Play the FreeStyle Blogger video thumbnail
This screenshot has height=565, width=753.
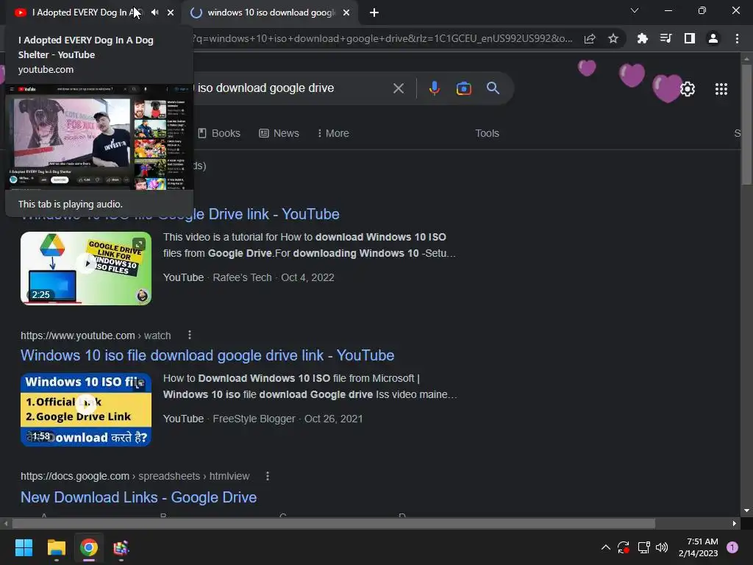point(86,409)
